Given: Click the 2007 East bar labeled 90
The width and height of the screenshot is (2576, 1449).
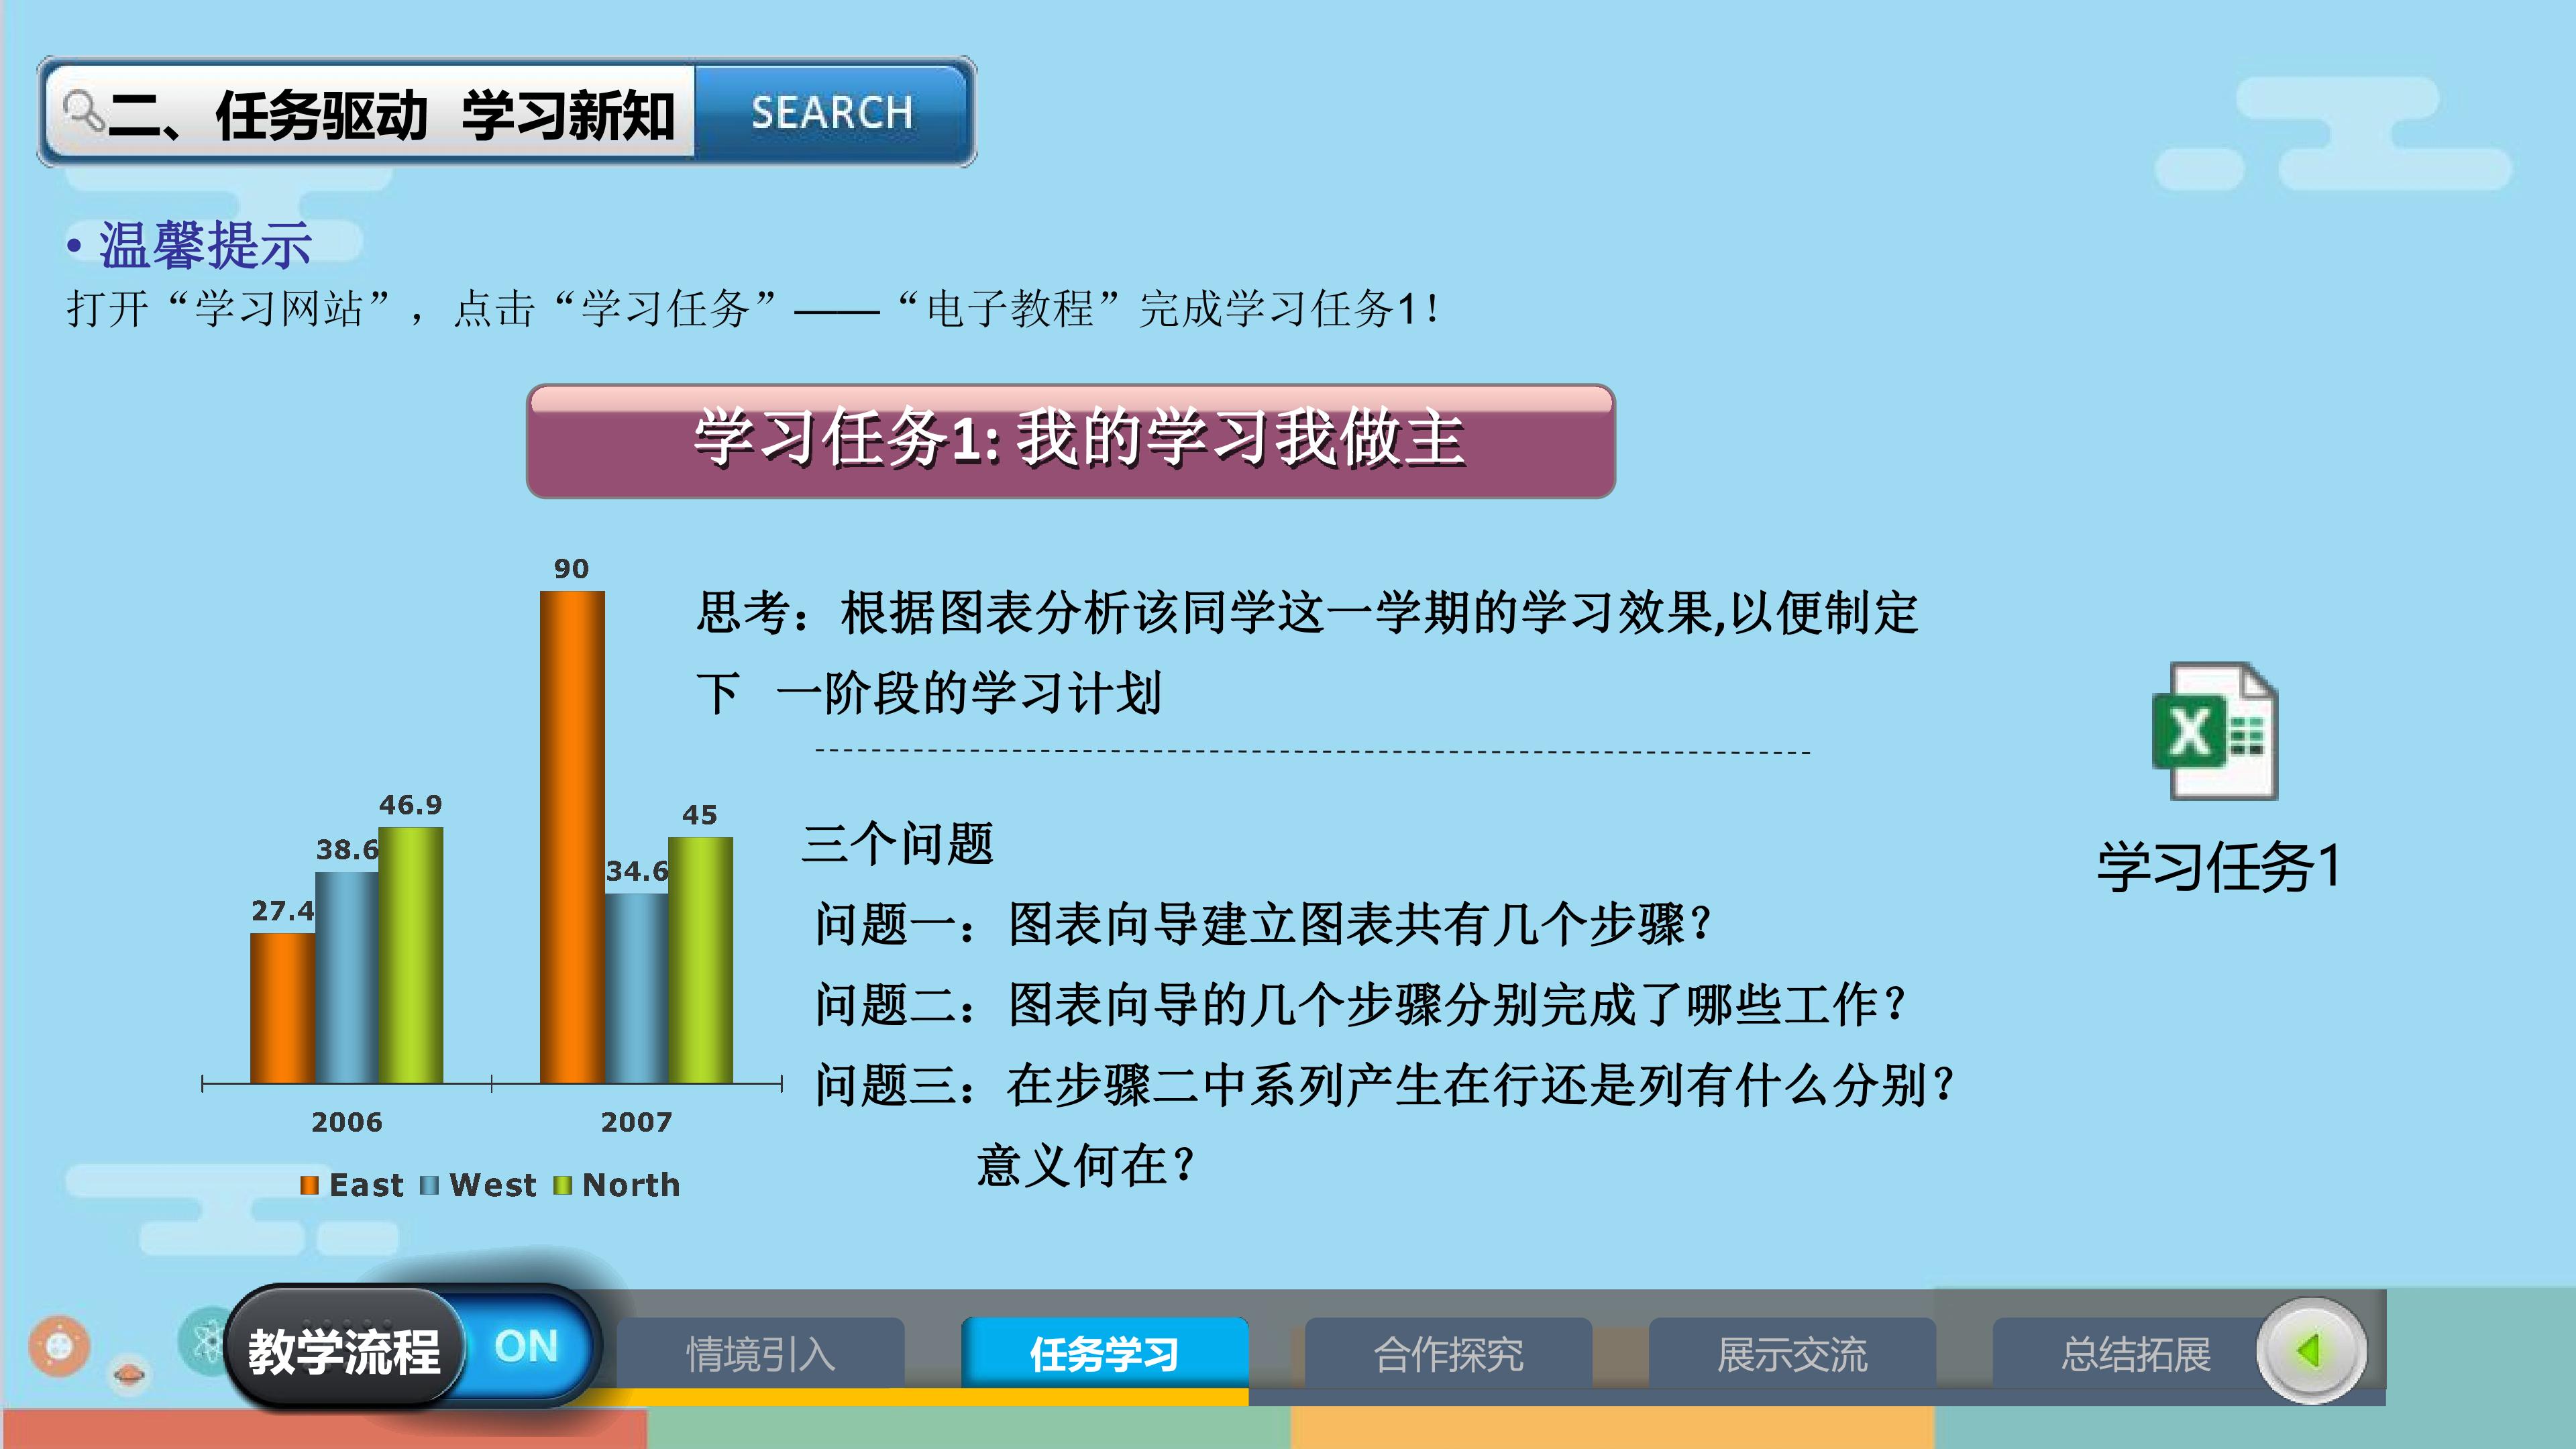Looking at the screenshot, I should pyautogui.click(x=572, y=837).
